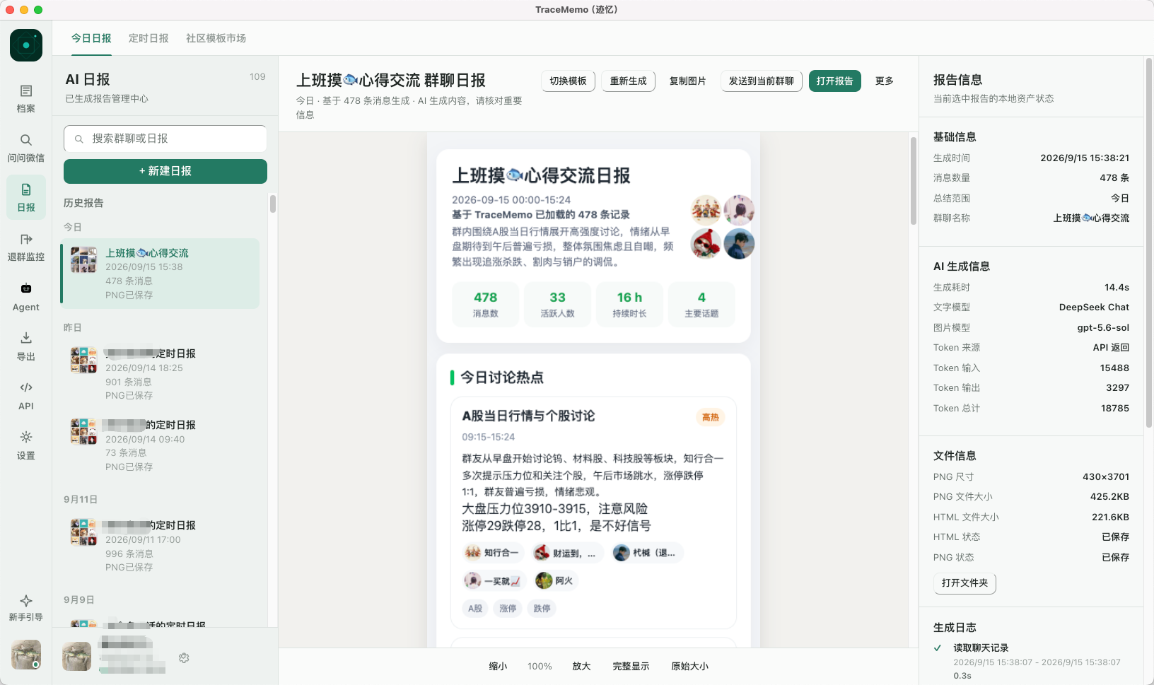Viewport: 1154px width, 685px height.
Task: Click the 重新生成 button
Action: [x=629, y=81]
